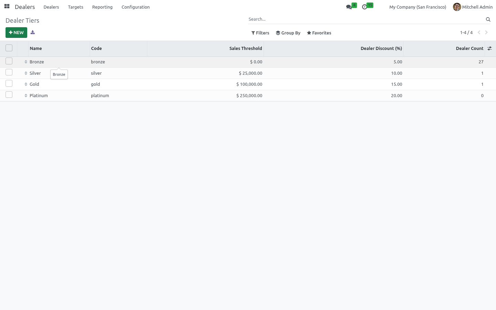Check the Platinum row checkbox
The width and height of the screenshot is (496, 310).
click(9, 95)
